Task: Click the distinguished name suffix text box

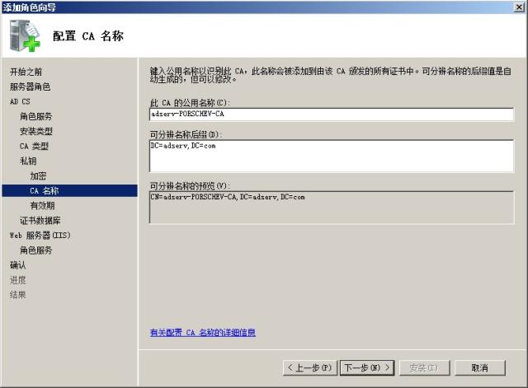Action: (x=332, y=156)
